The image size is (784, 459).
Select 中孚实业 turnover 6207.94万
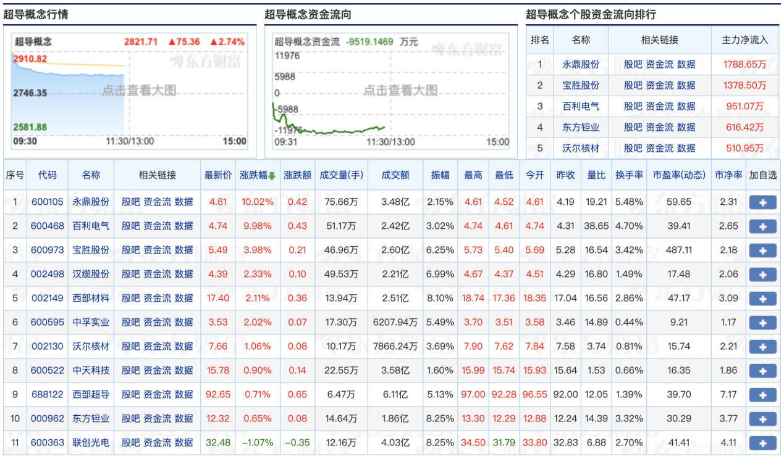tap(395, 322)
